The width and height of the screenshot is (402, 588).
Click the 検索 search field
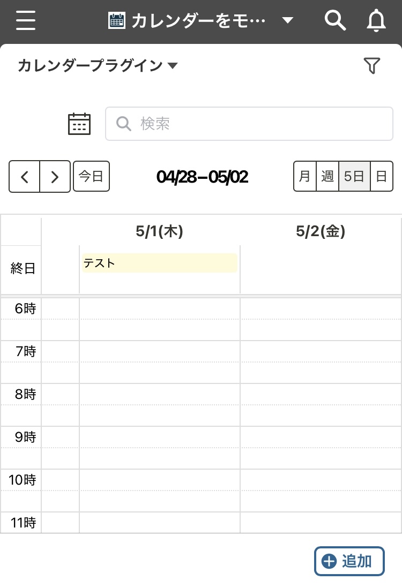pyautogui.click(x=249, y=124)
